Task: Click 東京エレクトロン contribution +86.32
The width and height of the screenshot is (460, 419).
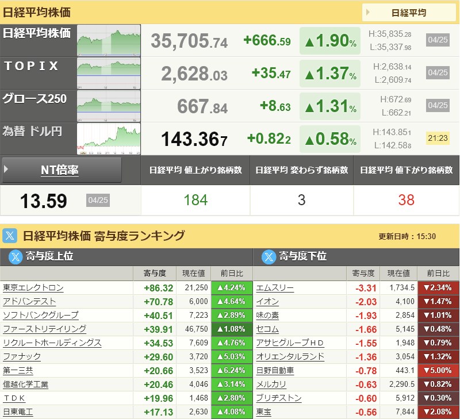Action: tap(159, 288)
